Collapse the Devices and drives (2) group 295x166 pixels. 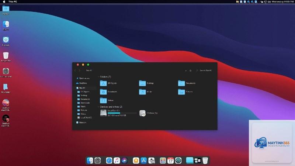pos(98,107)
